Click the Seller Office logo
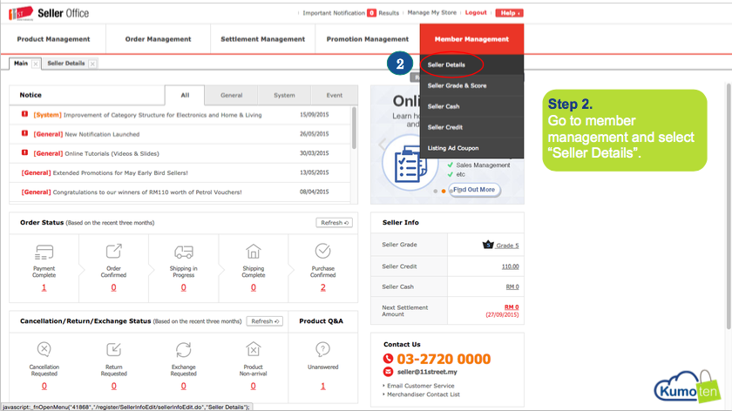 (x=49, y=13)
